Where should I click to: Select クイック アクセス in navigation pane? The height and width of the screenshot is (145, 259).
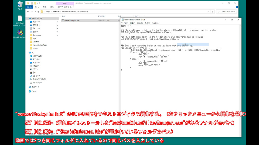[37, 19]
